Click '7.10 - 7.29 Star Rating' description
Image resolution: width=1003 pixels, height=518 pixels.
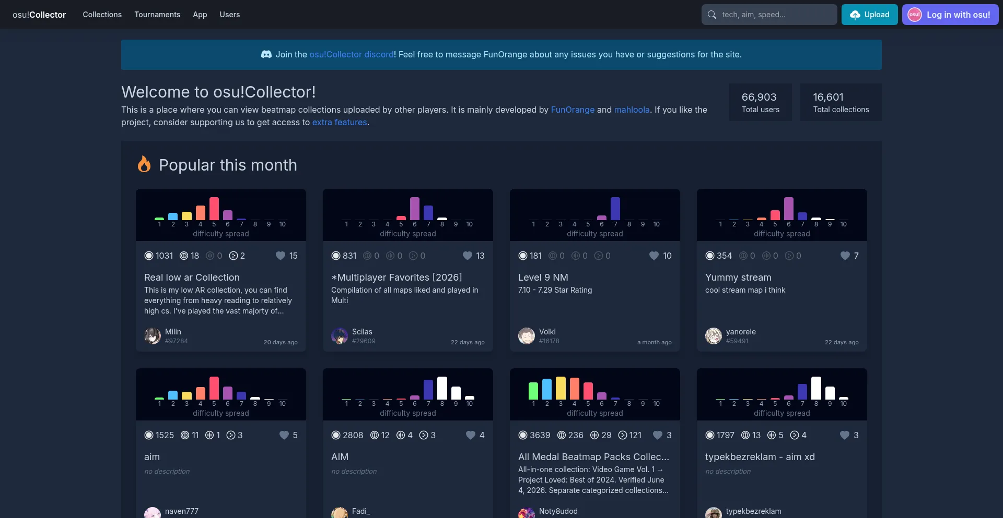pos(555,290)
